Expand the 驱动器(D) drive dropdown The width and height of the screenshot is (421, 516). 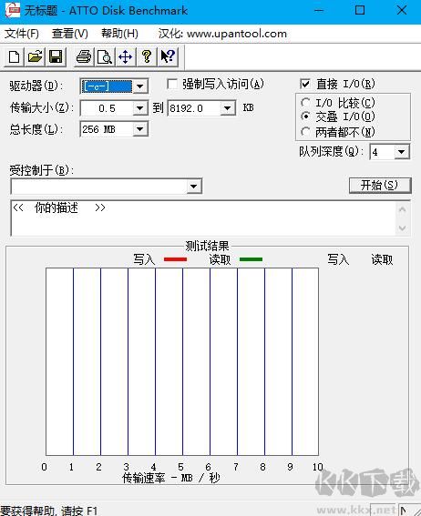140,86
